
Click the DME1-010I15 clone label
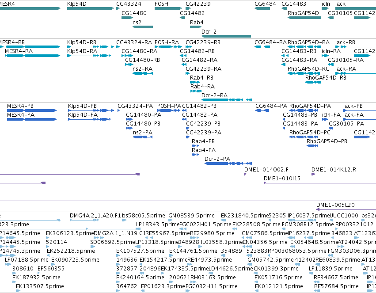(282, 179)
